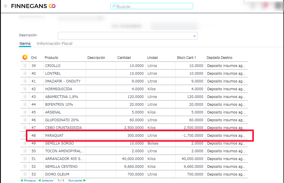Remove the ARSENAL item via its X icon

[x=25, y=112]
